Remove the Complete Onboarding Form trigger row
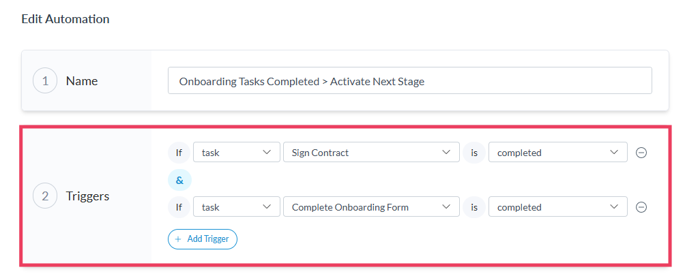Screen dimensions: 685x276 click(641, 207)
